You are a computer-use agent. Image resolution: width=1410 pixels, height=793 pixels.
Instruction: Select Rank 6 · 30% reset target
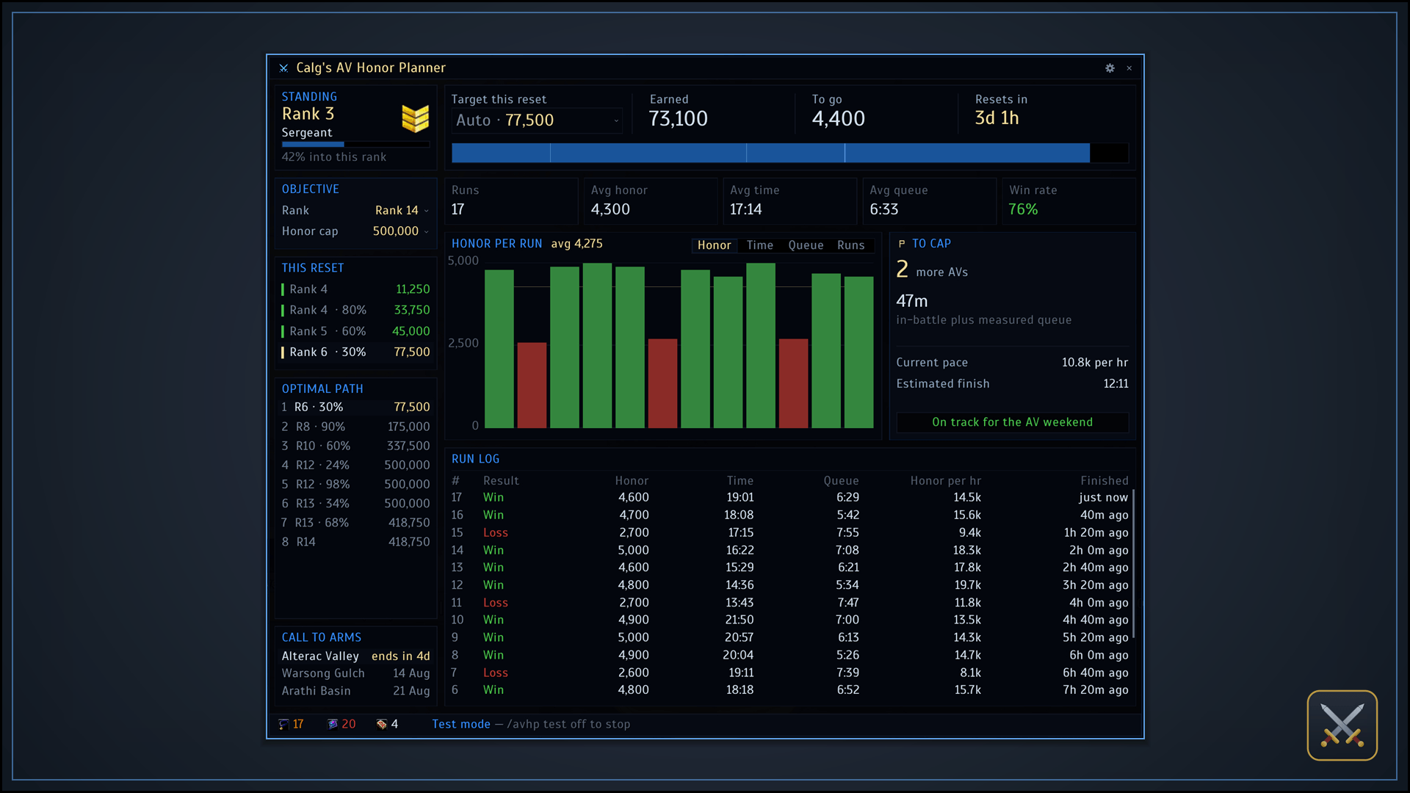(355, 352)
